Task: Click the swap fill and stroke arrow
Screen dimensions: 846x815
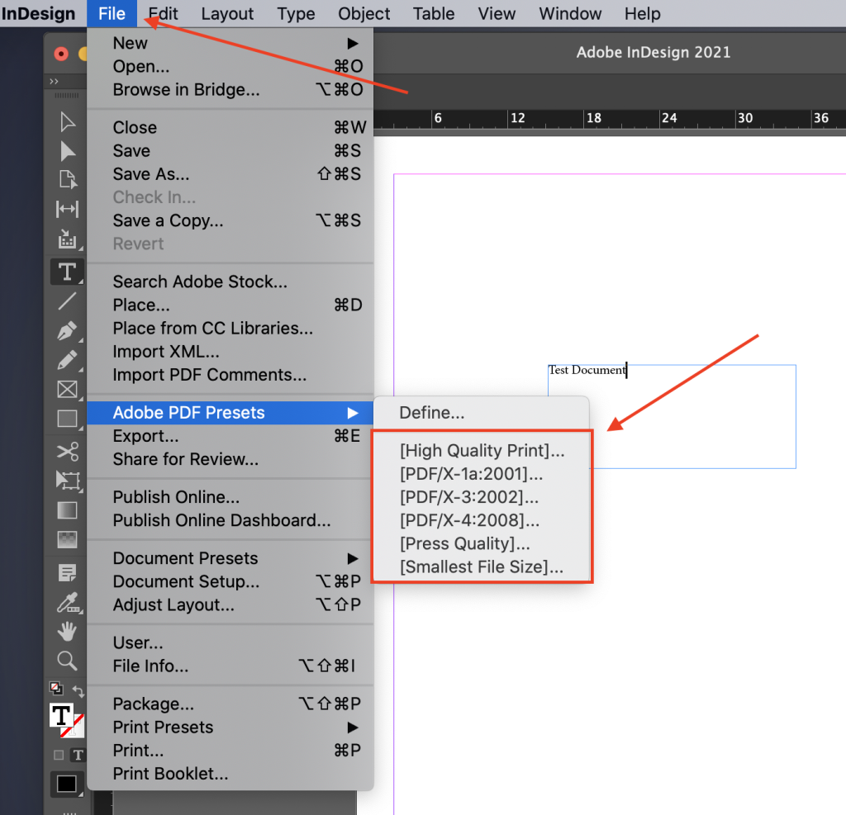Action: coord(78,691)
